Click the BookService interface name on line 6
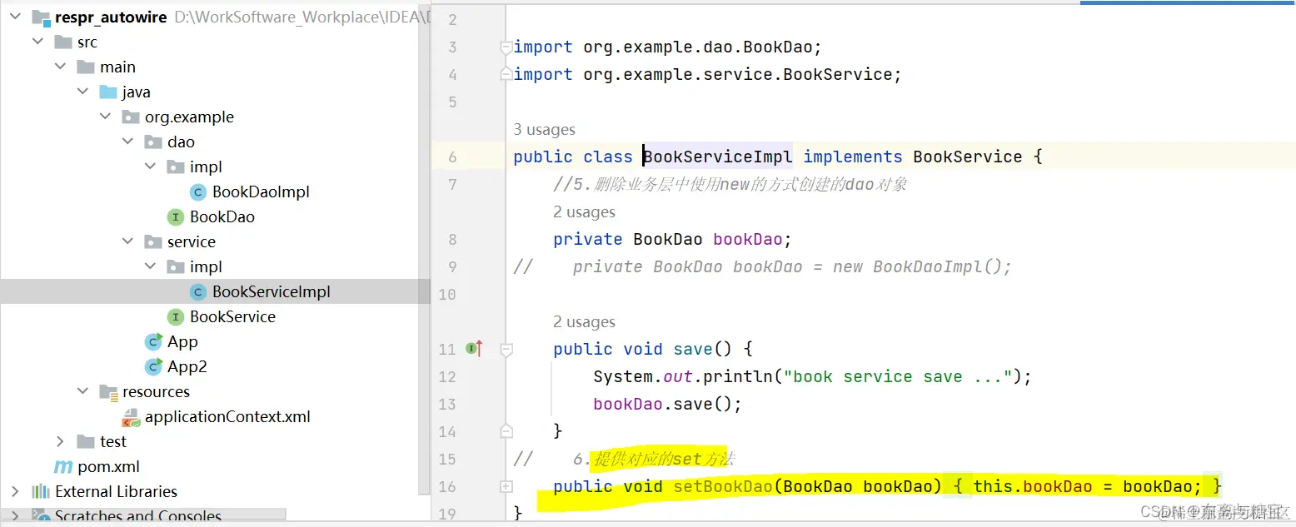The image size is (1296, 527). click(x=968, y=157)
